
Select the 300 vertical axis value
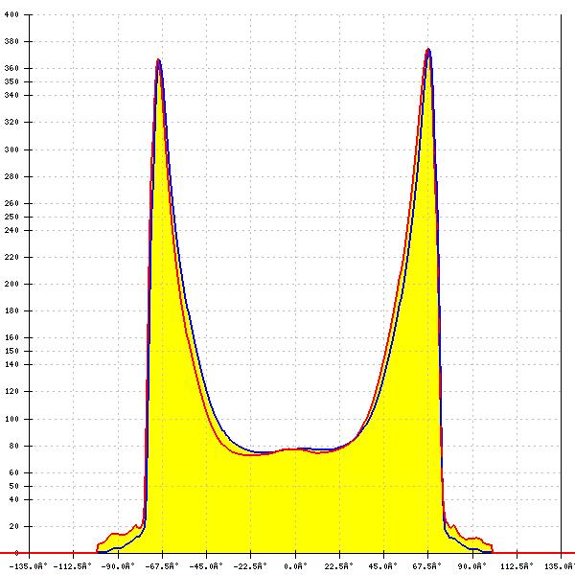pyautogui.click(x=11, y=149)
